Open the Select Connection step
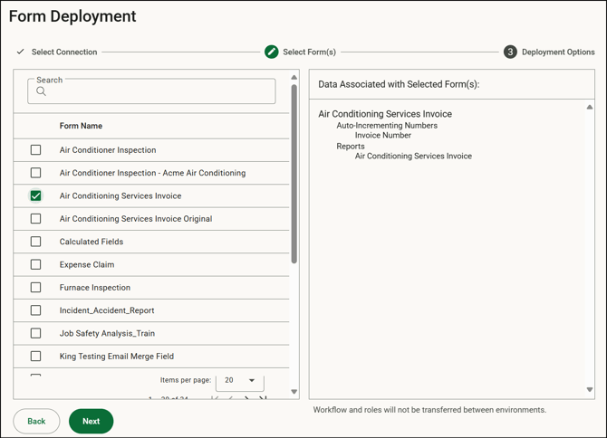607x438 pixels. 63,52
